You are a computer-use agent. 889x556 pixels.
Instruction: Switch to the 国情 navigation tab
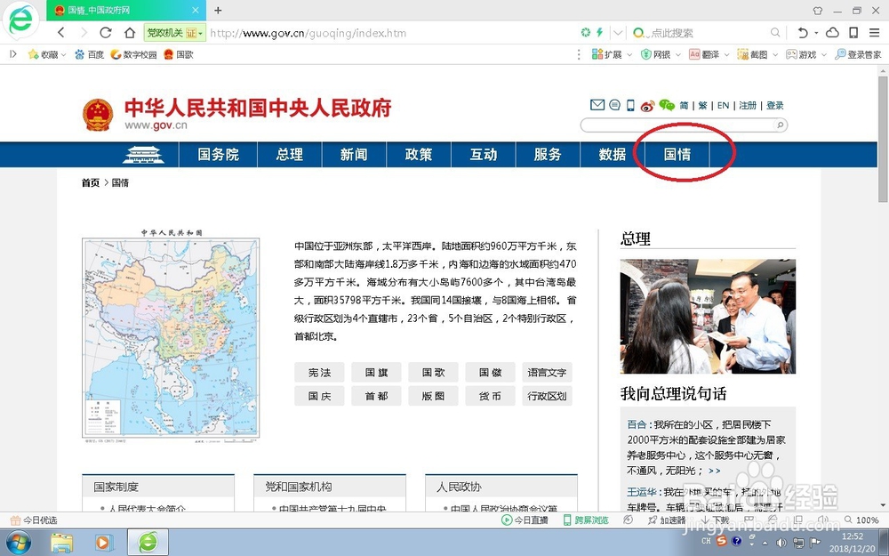(677, 153)
